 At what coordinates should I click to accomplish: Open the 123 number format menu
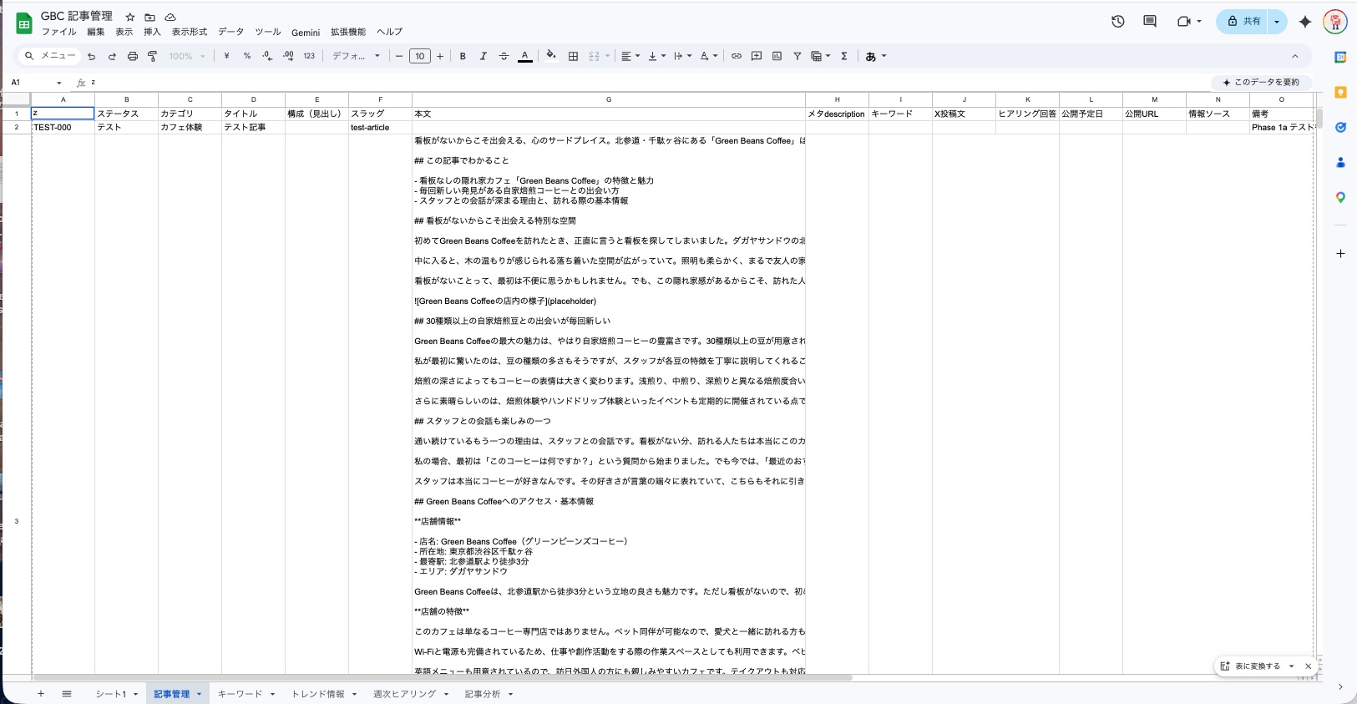pyautogui.click(x=309, y=56)
